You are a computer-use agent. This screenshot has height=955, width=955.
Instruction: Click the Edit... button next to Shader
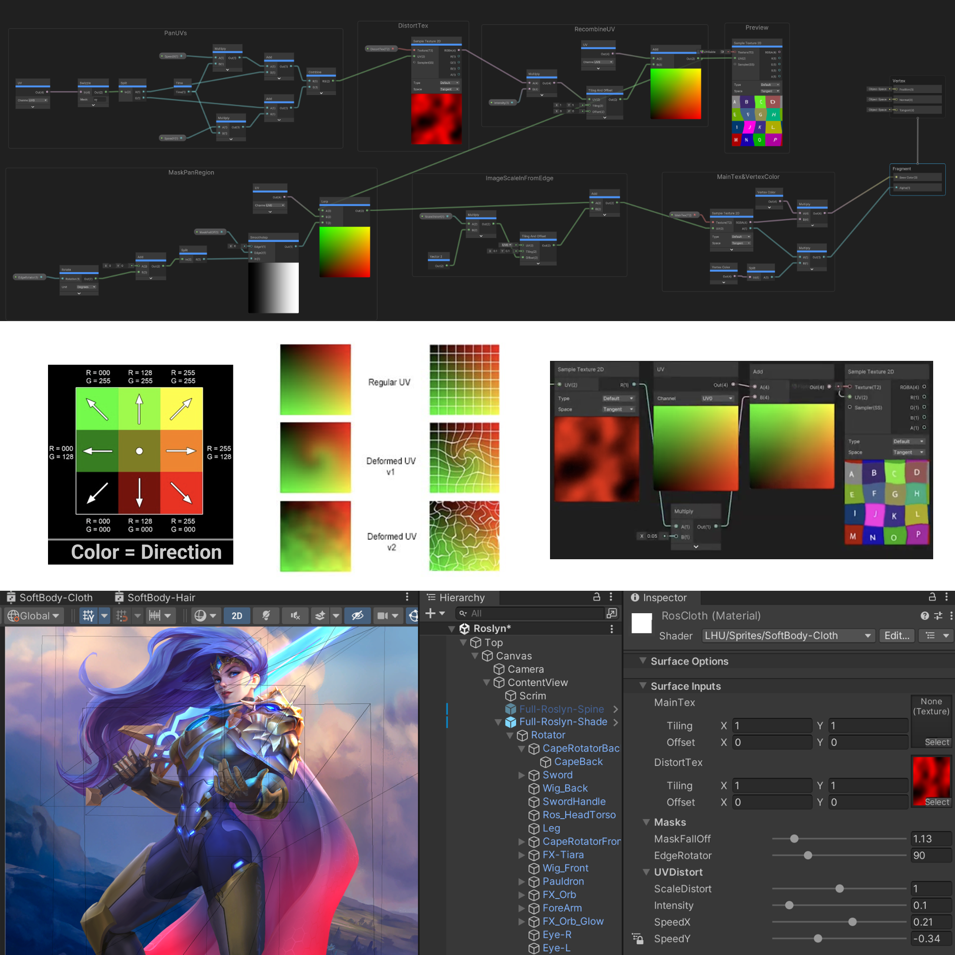tap(896, 636)
